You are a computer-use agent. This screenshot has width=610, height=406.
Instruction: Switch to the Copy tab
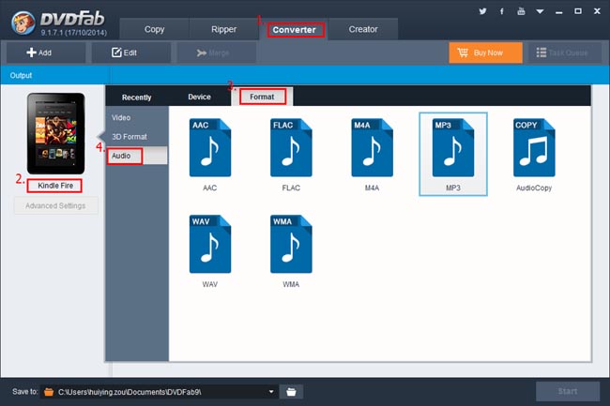(155, 29)
